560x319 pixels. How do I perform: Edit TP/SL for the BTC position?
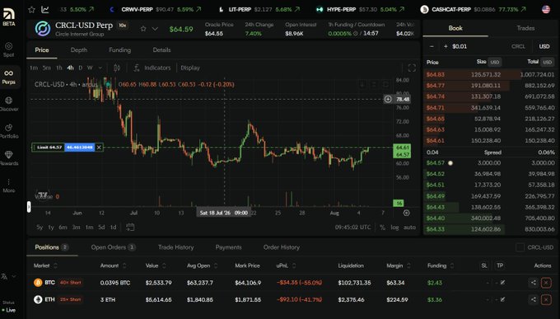tap(502, 283)
